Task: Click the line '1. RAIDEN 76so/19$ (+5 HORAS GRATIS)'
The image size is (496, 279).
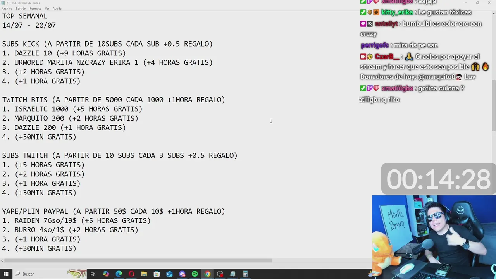Action: [76, 220]
